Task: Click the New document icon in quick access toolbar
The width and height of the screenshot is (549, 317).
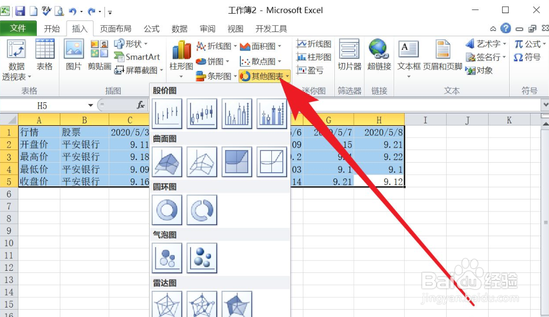Action: (x=33, y=11)
